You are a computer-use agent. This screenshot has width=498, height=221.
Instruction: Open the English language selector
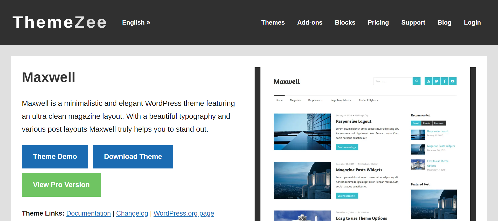pos(136,23)
